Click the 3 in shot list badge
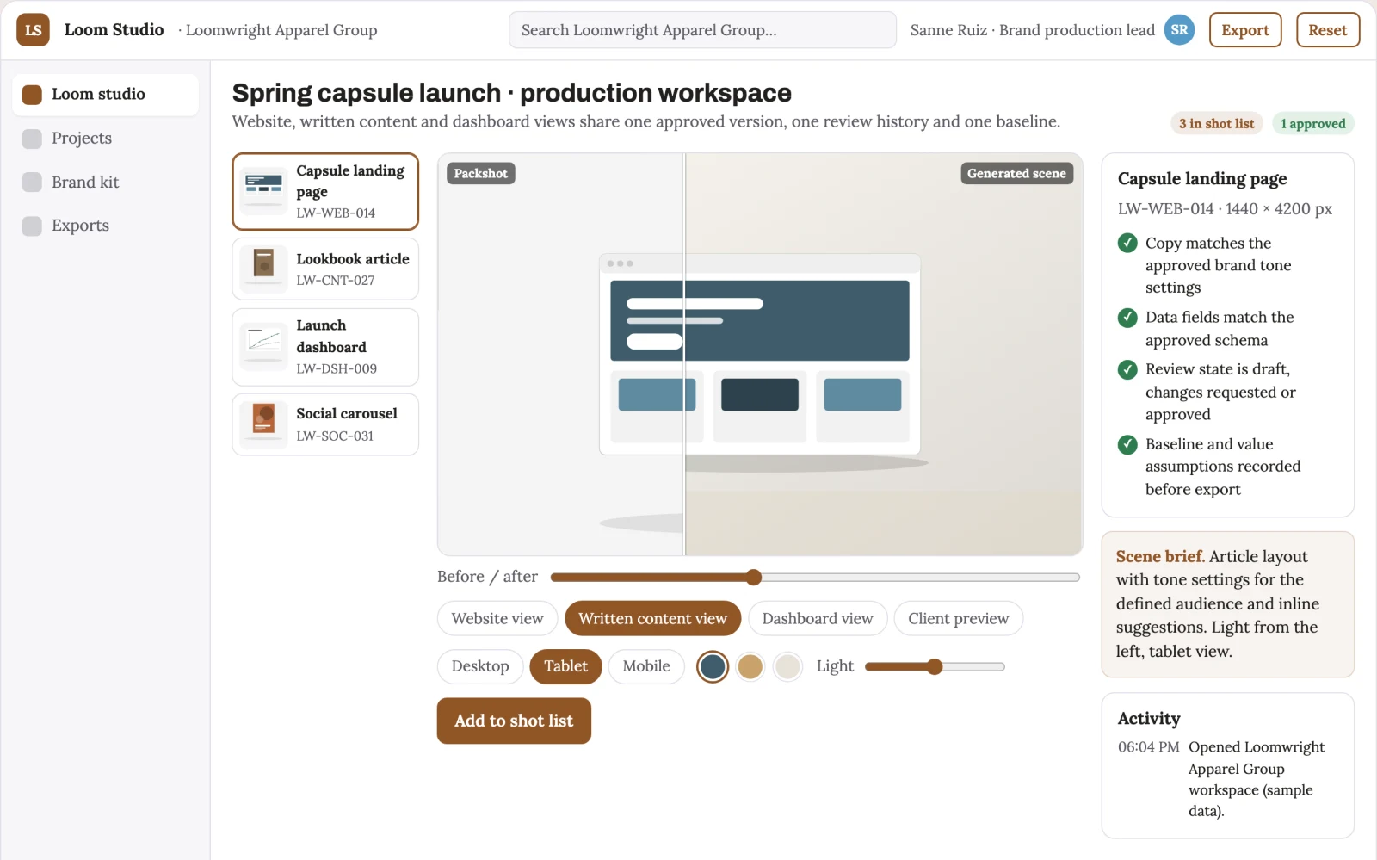Screen dimensions: 1377x860 pyautogui.click(x=1216, y=124)
